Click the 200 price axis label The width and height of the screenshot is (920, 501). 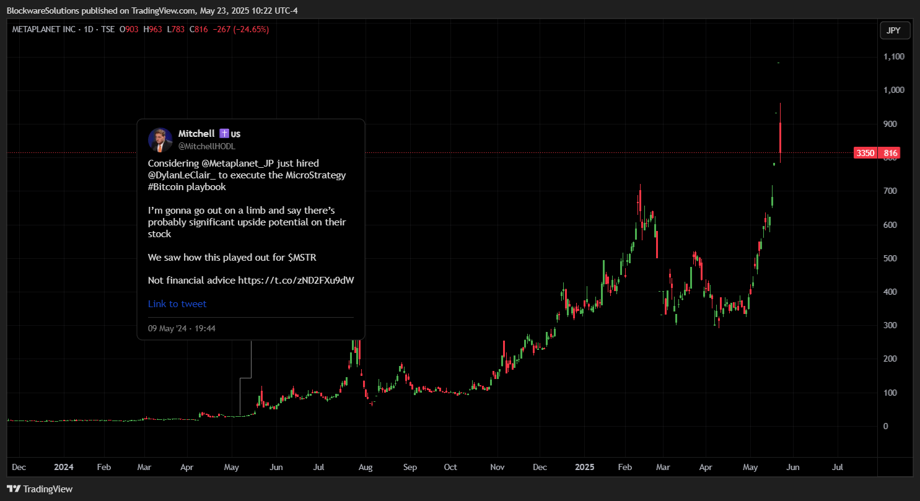coord(891,359)
